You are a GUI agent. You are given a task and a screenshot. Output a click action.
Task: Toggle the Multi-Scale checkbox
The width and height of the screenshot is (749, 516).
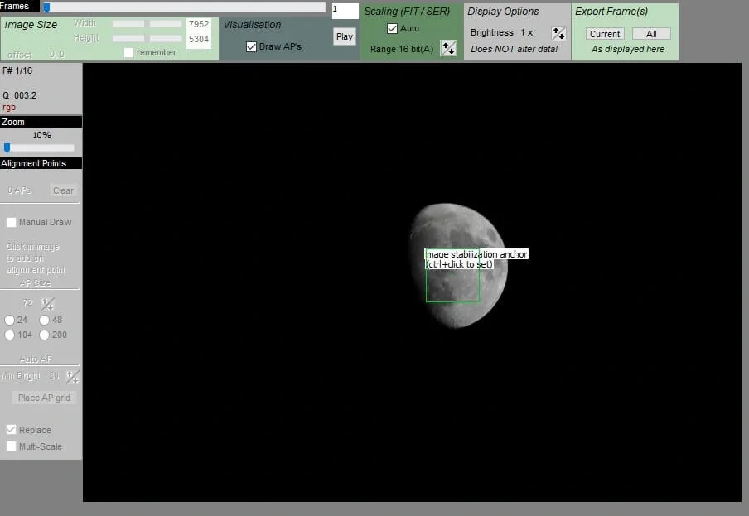pos(11,446)
